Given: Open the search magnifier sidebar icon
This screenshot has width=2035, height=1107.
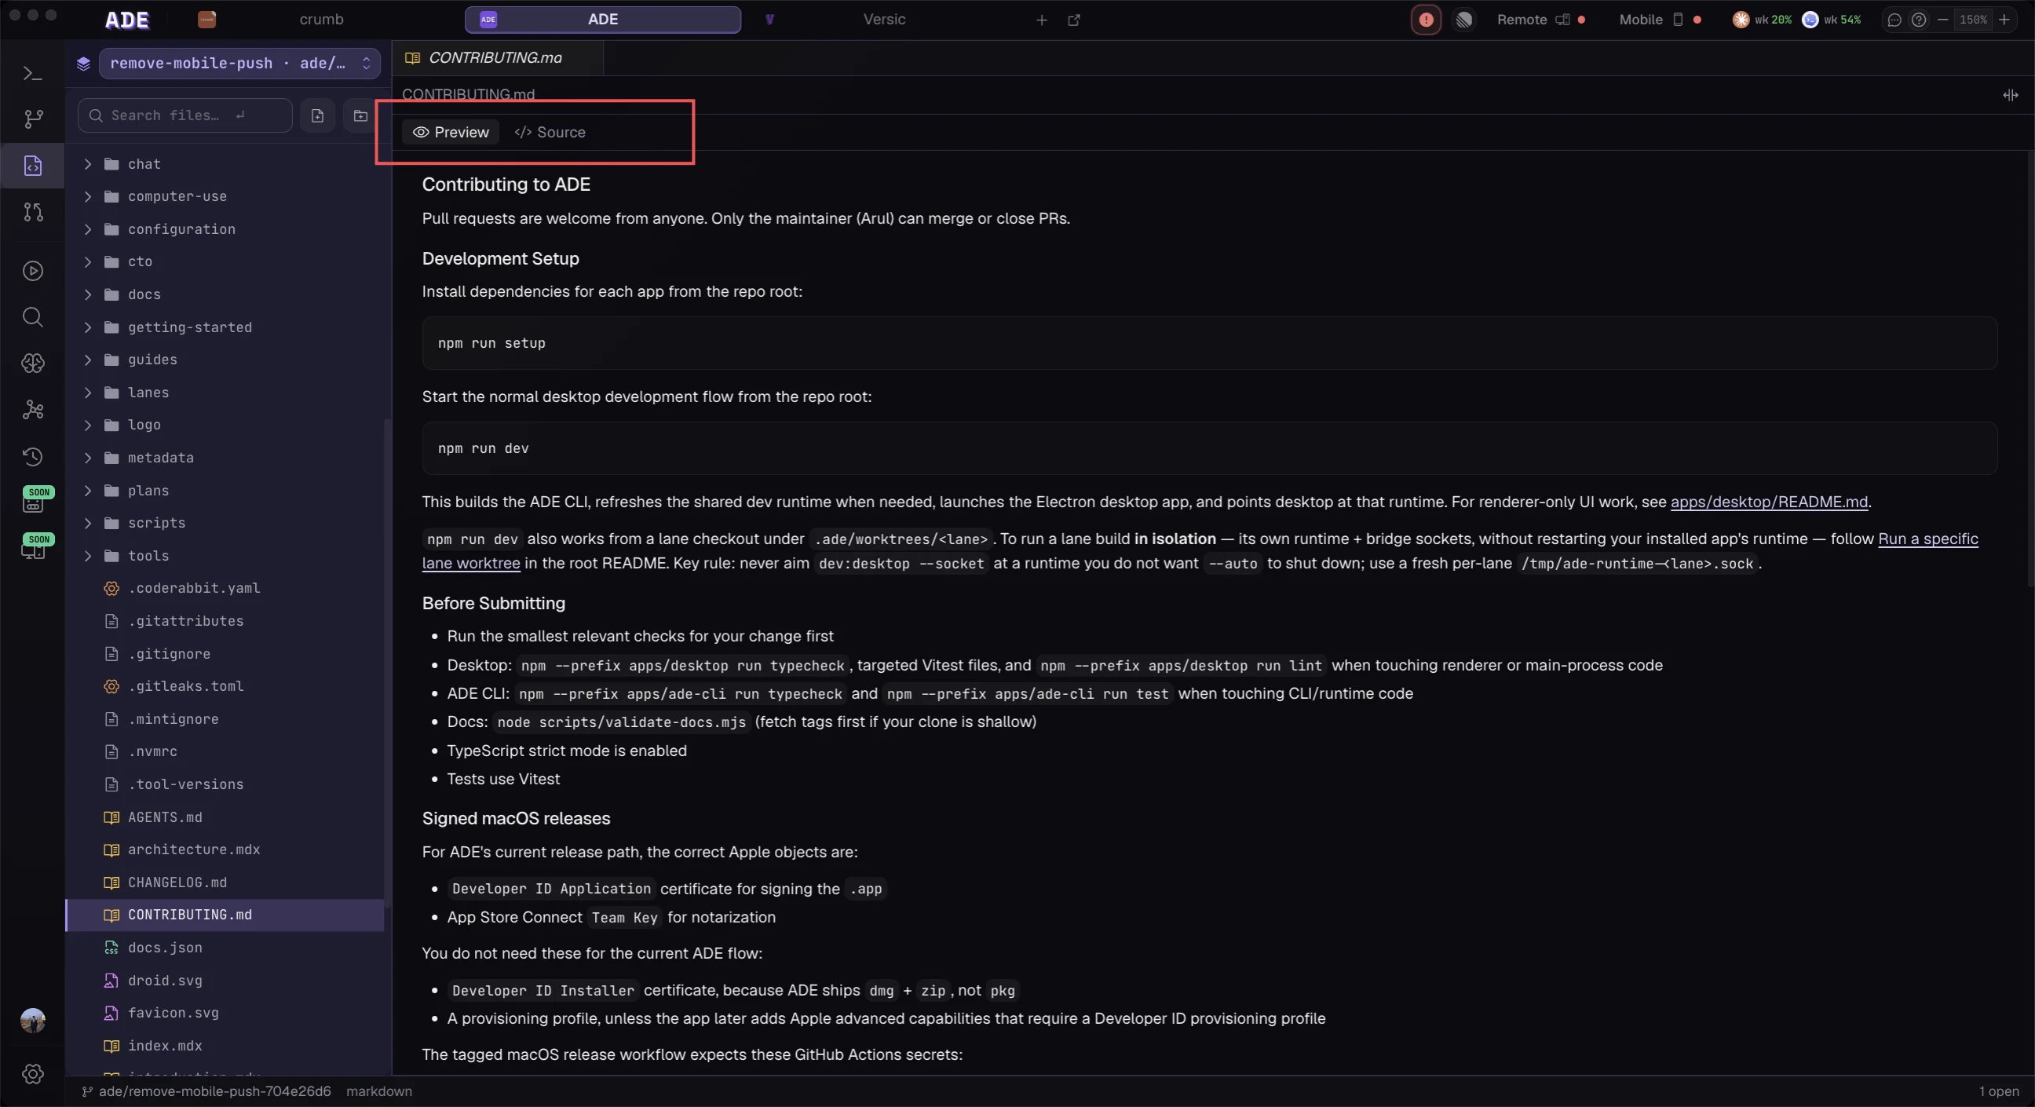Looking at the screenshot, I should click(32, 318).
